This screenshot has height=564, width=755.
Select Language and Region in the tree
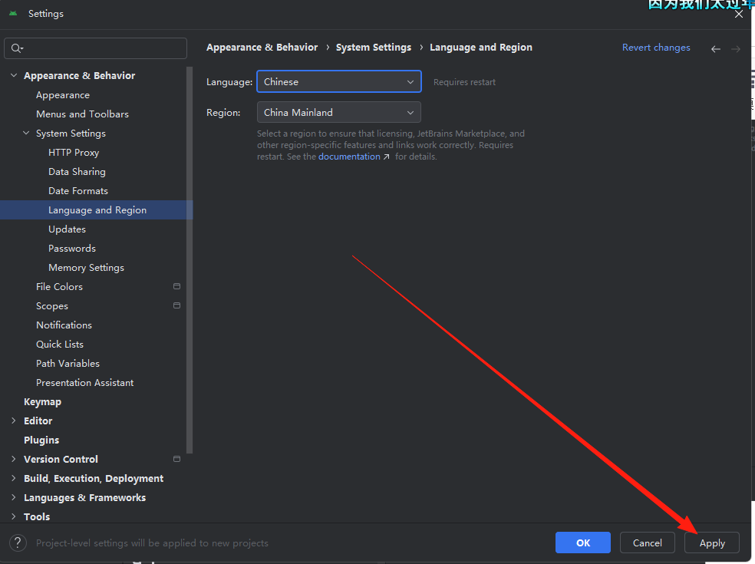[97, 210]
